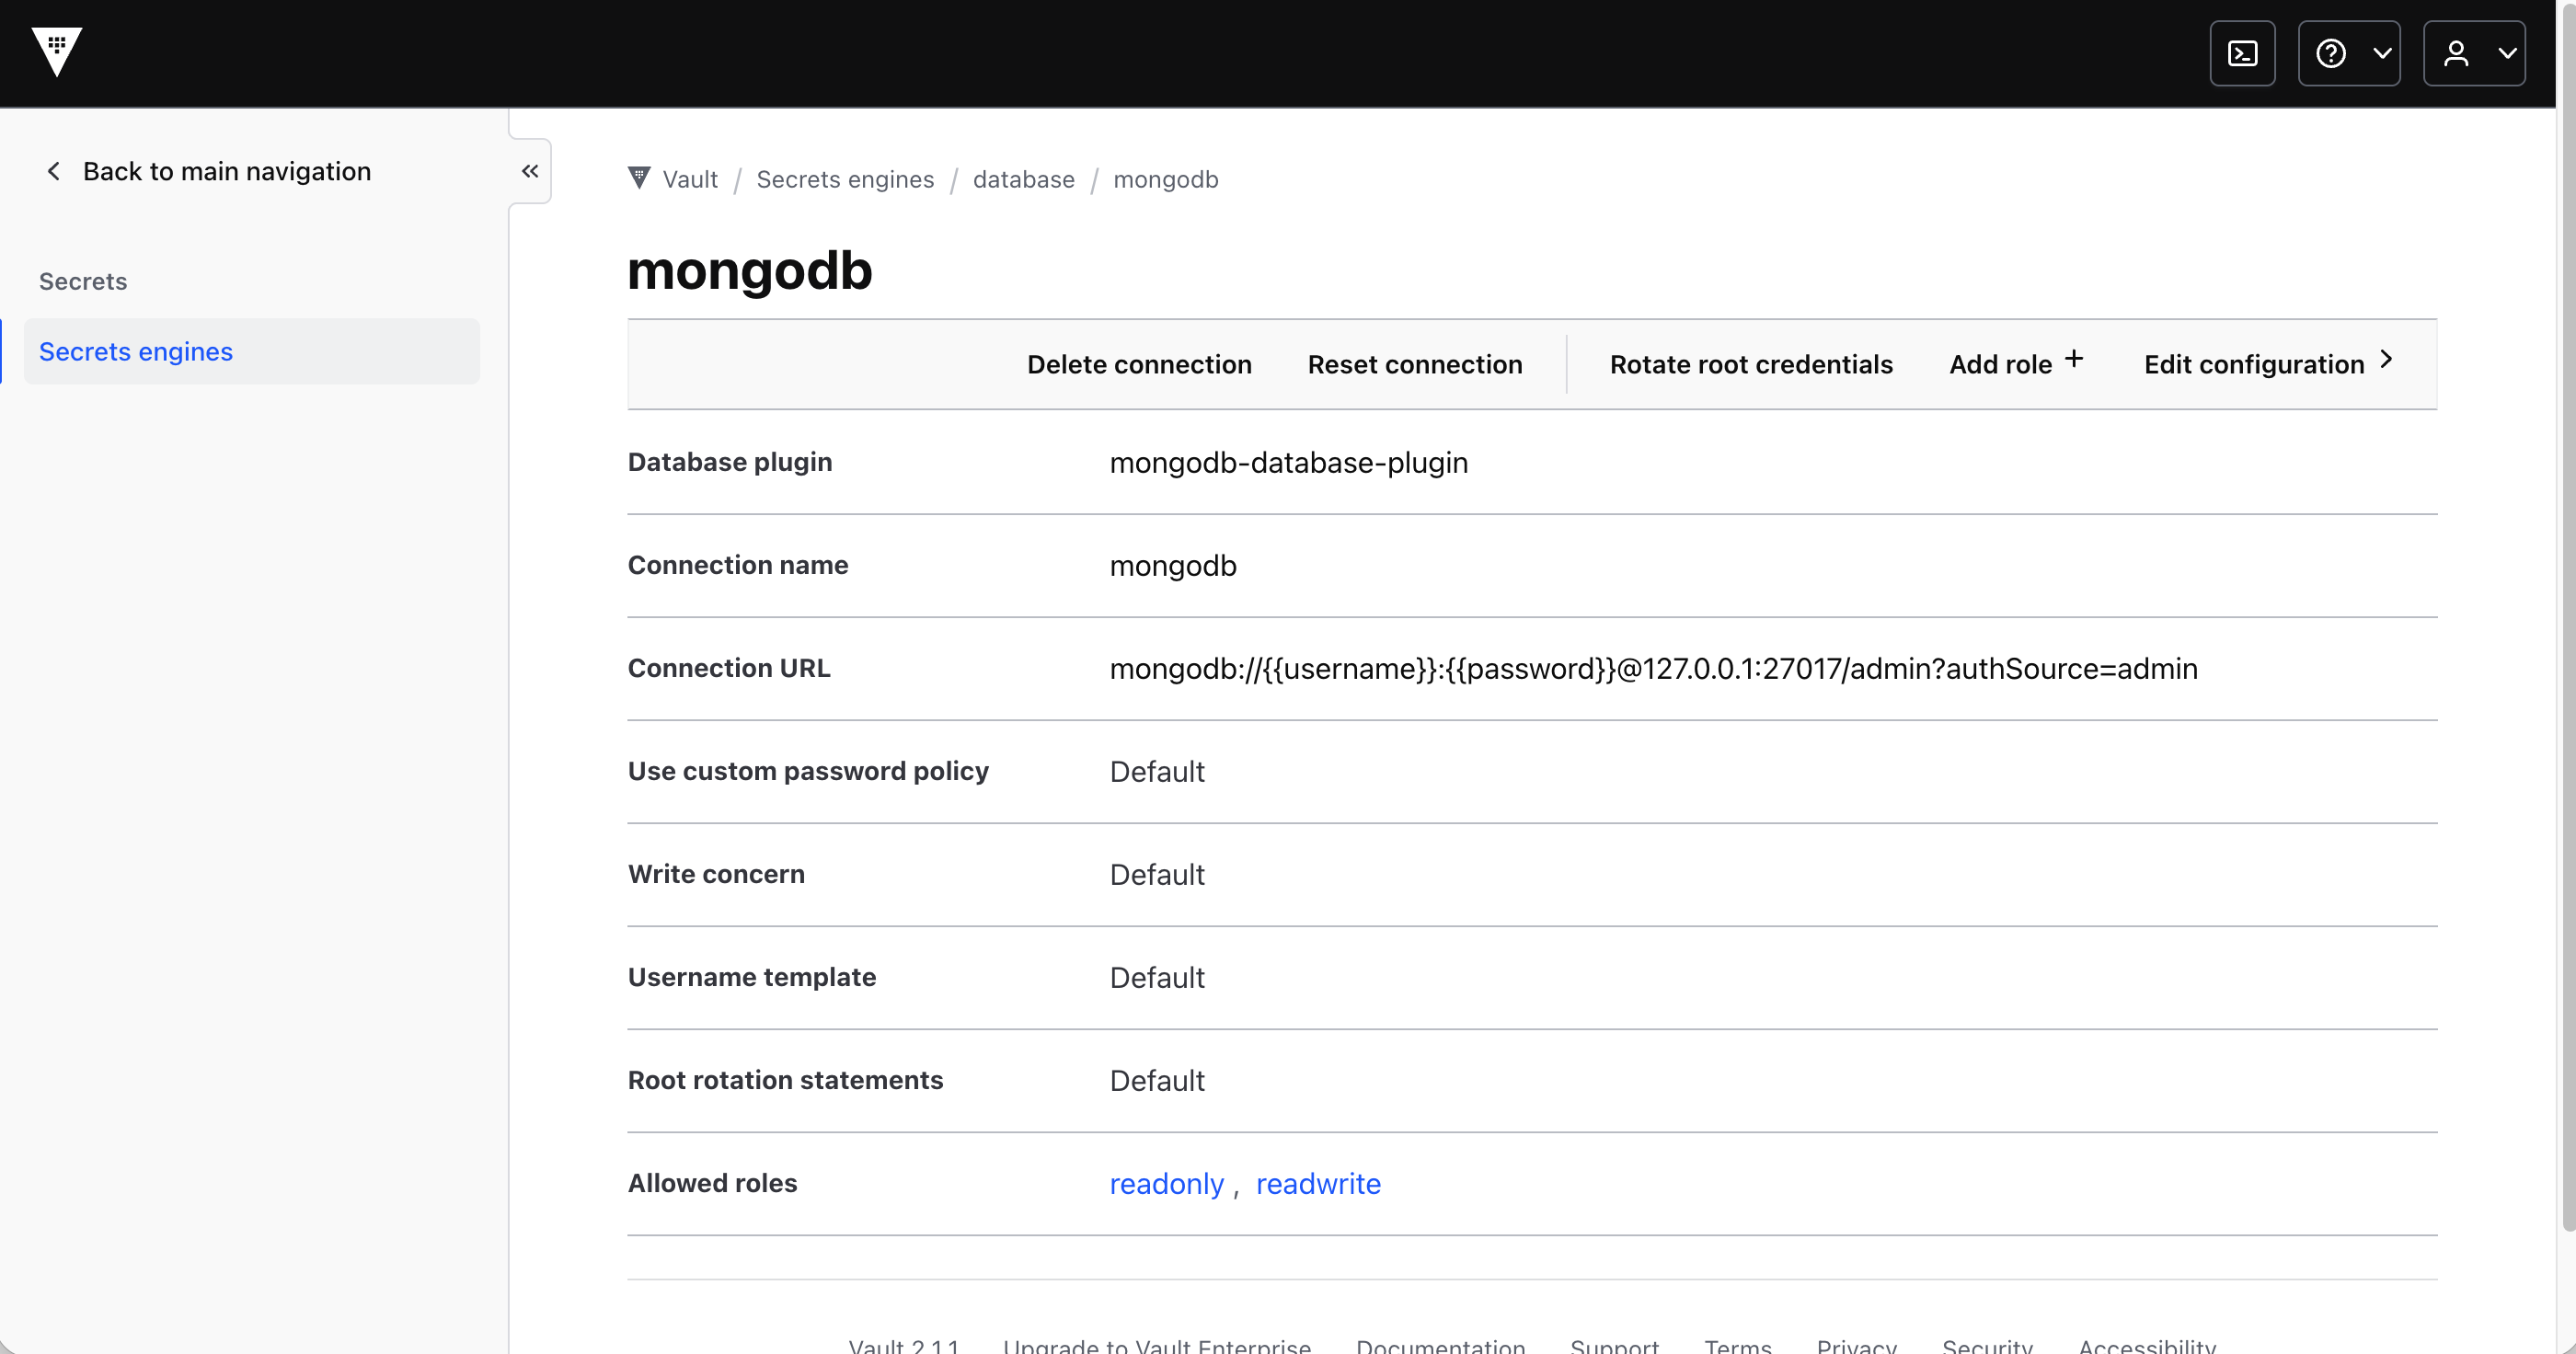Open the user account menu
The width and height of the screenshot is (2576, 1354).
click(2474, 53)
